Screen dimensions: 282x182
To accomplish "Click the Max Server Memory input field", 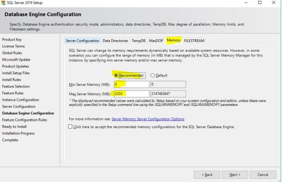I will (131, 94).
